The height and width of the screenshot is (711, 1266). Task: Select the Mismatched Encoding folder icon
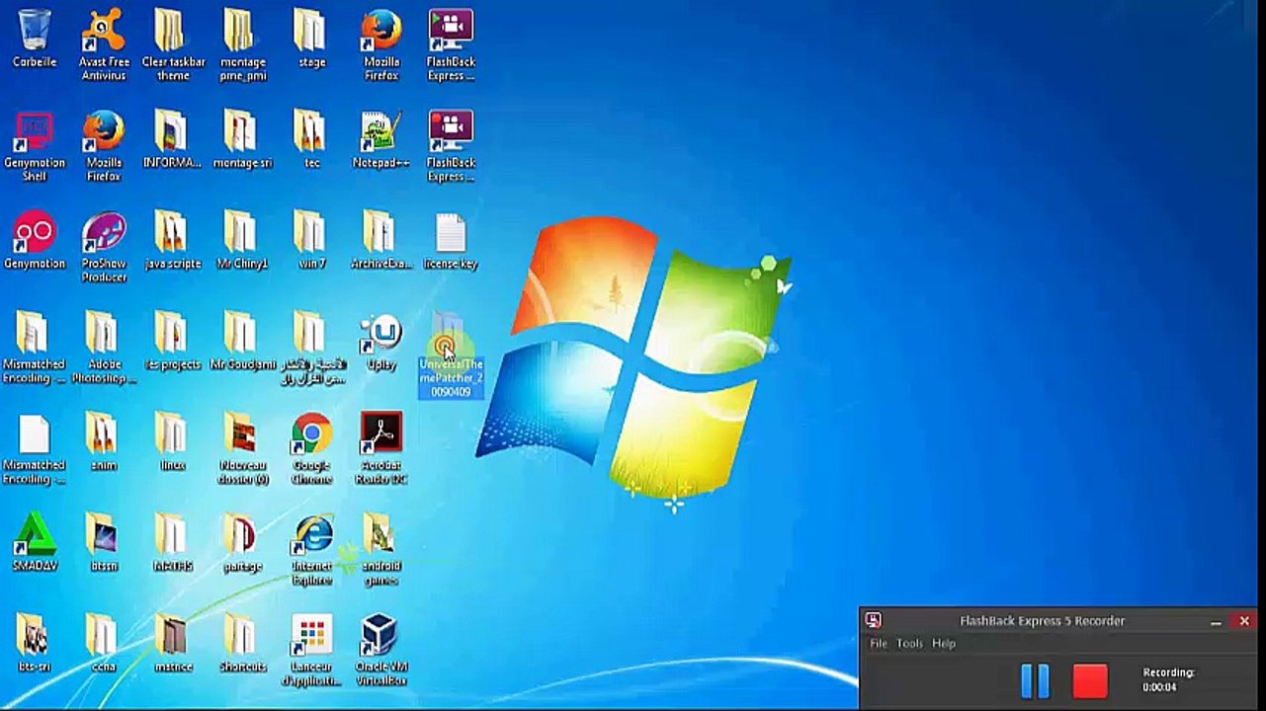(34, 347)
